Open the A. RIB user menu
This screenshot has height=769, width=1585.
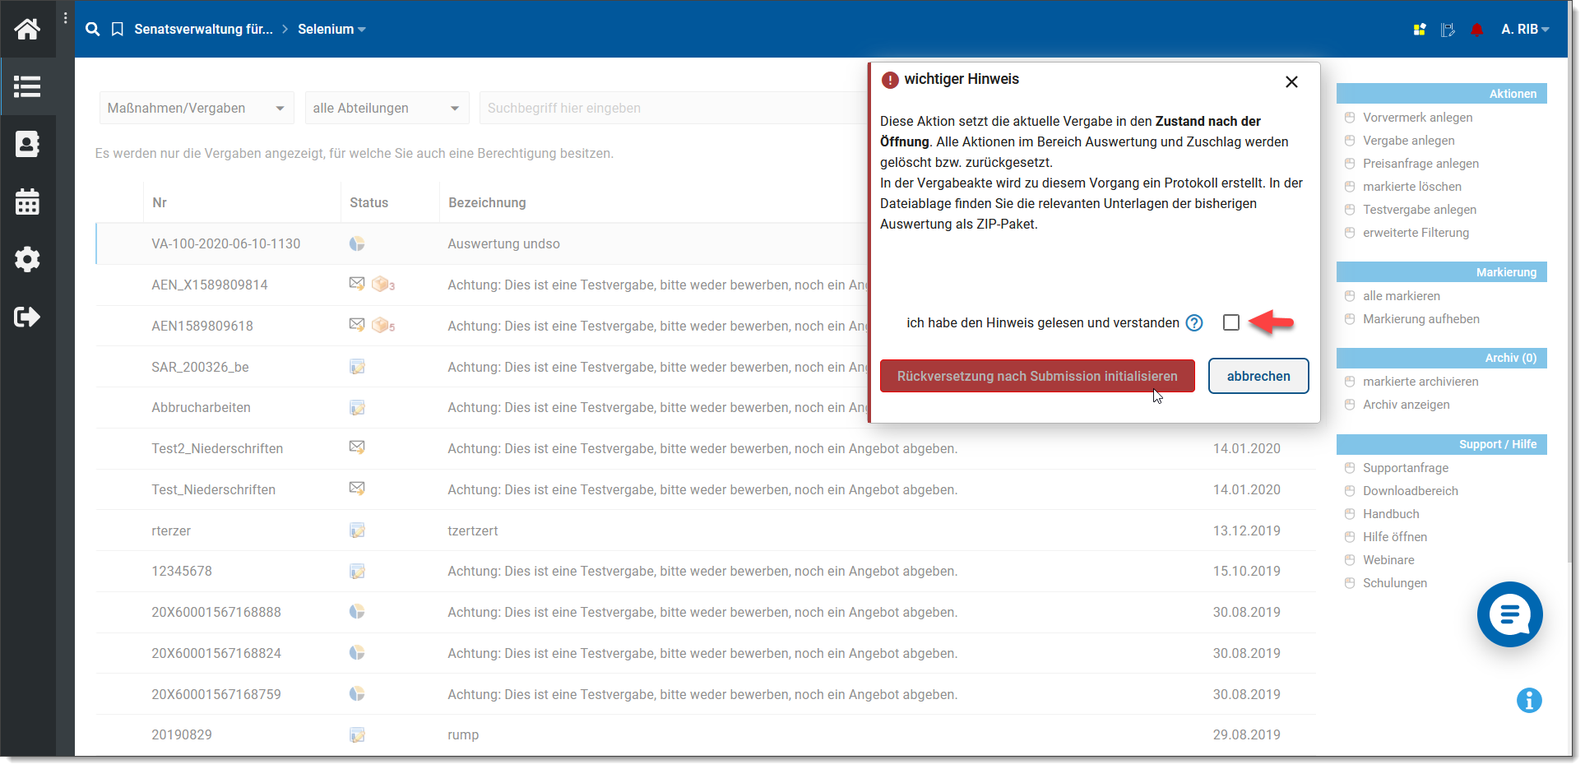coord(1525,29)
